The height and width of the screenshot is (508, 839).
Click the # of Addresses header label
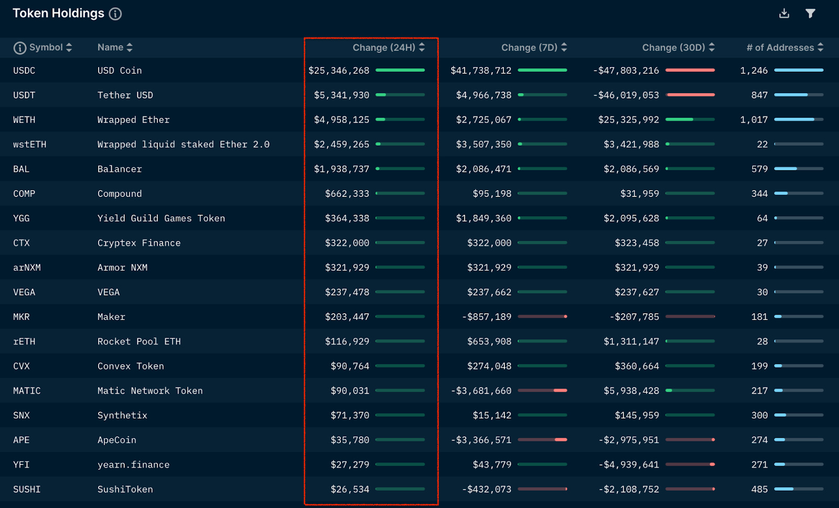(x=780, y=48)
